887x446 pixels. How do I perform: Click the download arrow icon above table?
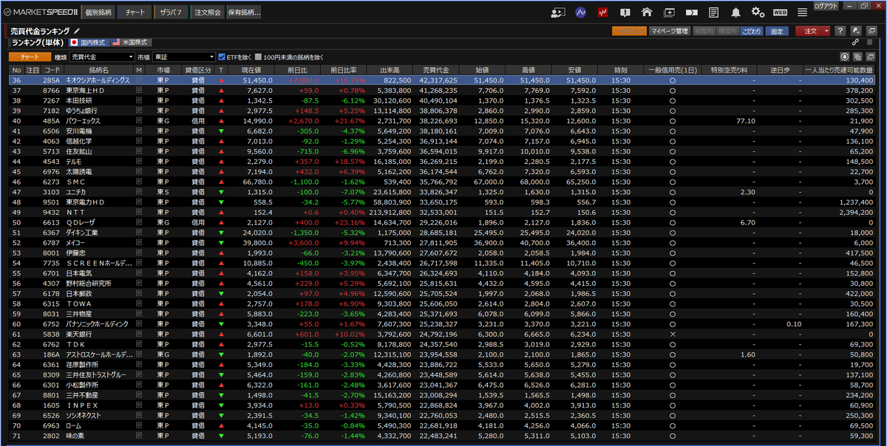[846, 57]
